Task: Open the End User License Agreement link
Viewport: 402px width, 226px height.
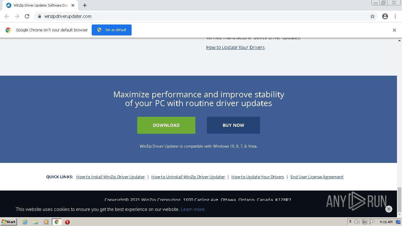Action: [317, 177]
